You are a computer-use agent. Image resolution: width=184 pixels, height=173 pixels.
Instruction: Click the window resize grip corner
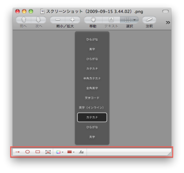coord(169,154)
